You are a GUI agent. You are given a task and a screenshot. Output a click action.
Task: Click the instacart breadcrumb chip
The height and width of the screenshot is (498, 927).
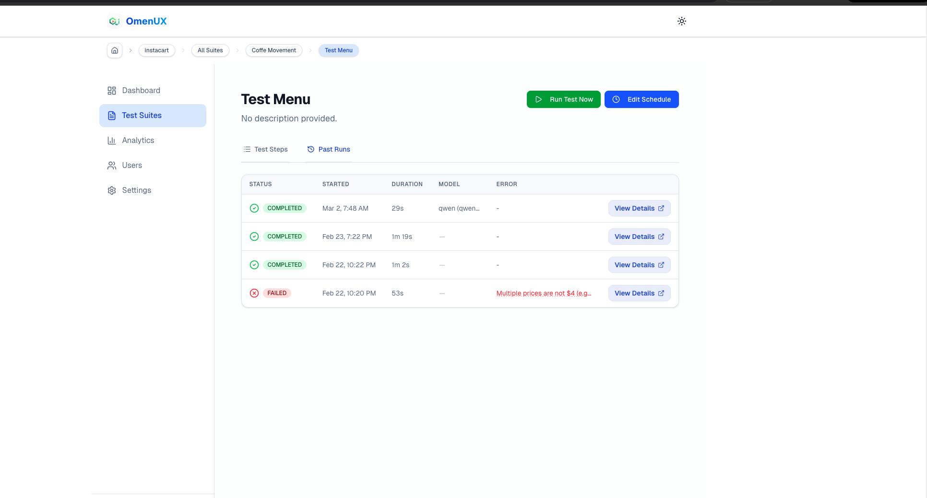tap(156, 50)
